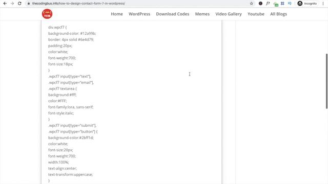Open the Memes menu item
Screen dimensions: 328x184
click(x=202, y=14)
